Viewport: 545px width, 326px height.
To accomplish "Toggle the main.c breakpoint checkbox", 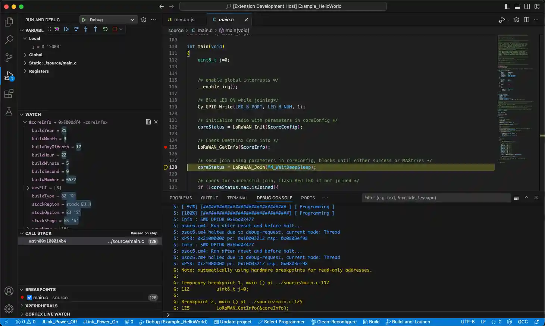I will point(29,297).
